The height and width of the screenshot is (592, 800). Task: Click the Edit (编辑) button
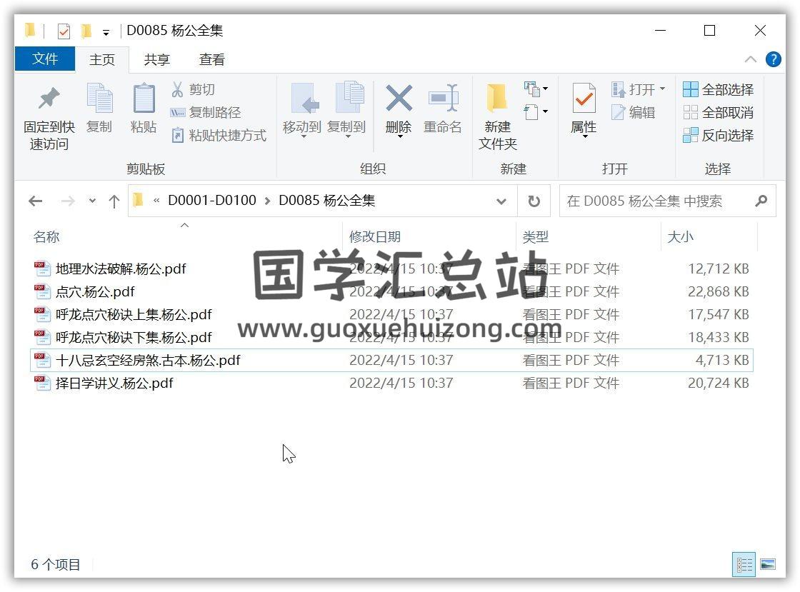point(634,113)
